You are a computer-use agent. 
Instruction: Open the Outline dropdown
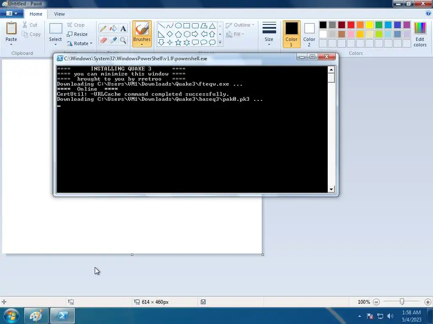240,25
